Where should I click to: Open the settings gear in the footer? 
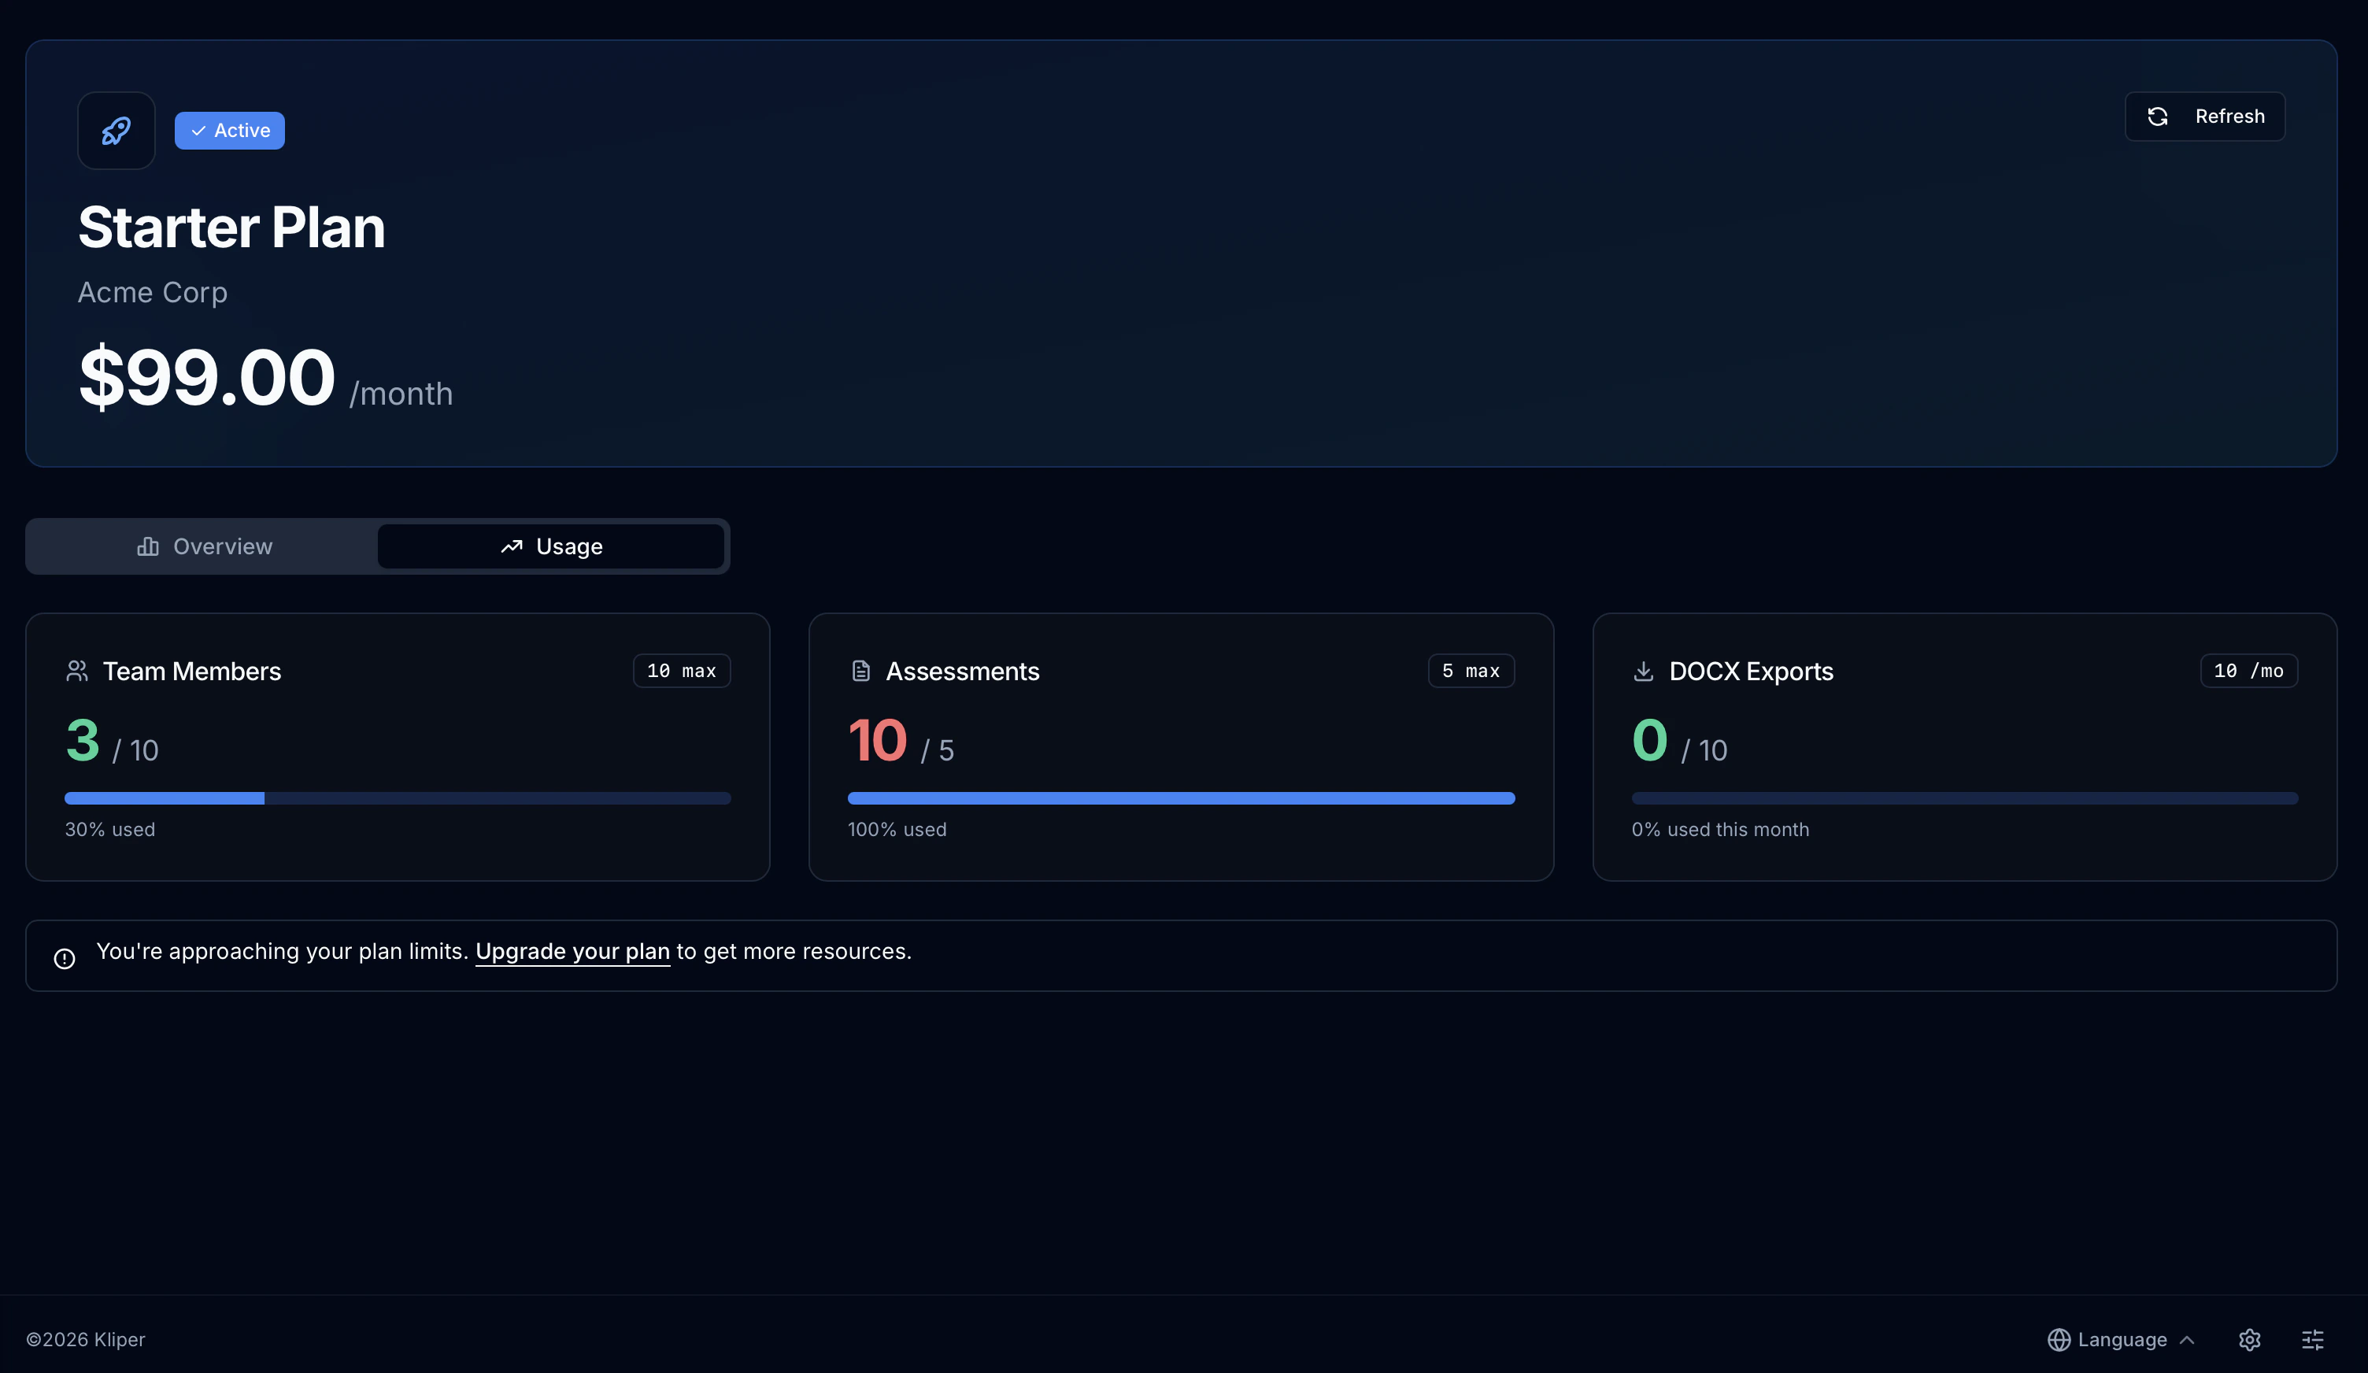pos(2250,1339)
